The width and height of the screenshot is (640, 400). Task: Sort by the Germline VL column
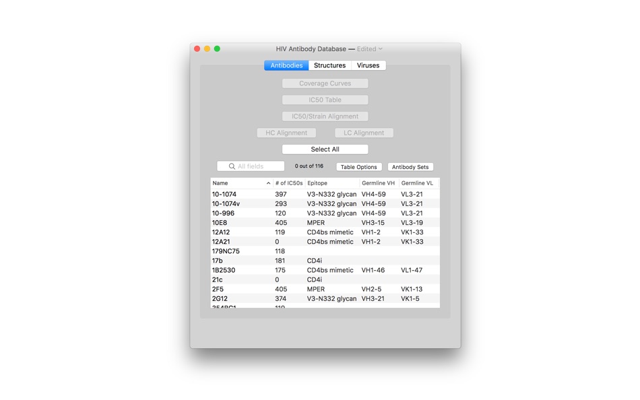tap(419, 183)
